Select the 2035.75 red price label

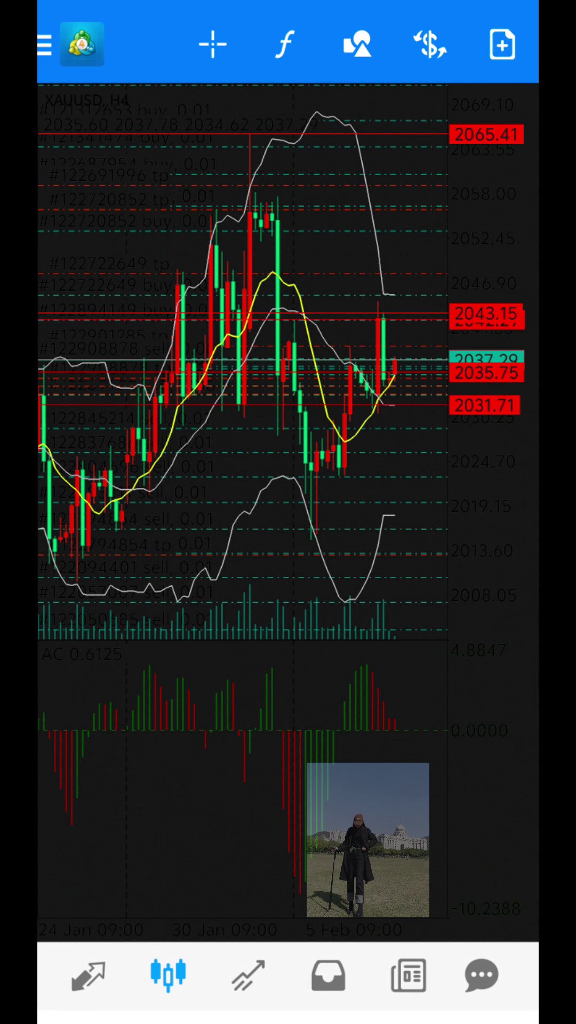coord(486,373)
